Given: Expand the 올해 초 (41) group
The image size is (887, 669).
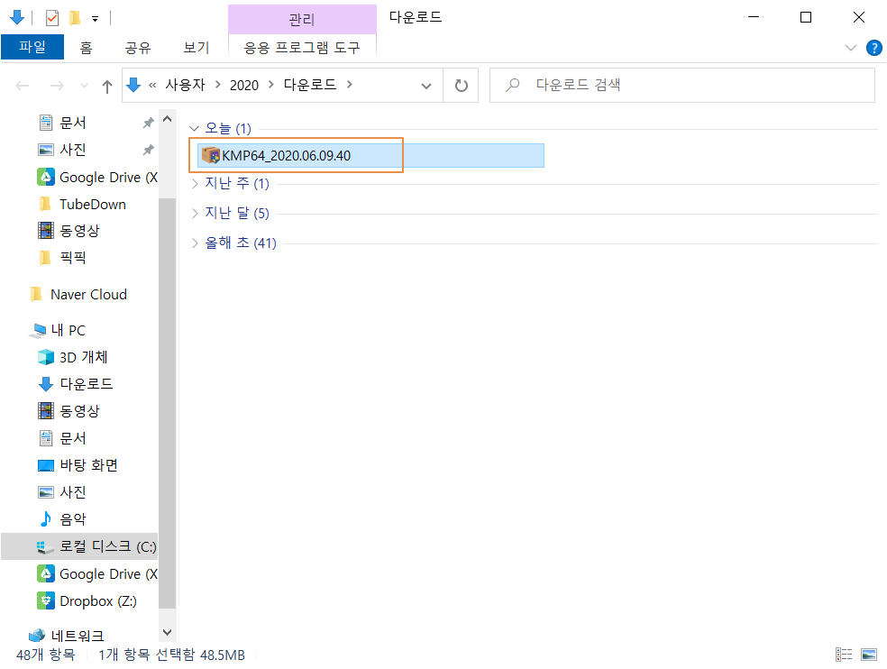Looking at the screenshot, I should [x=195, y=243].
